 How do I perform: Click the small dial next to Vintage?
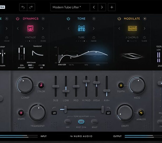pos(43,37)
